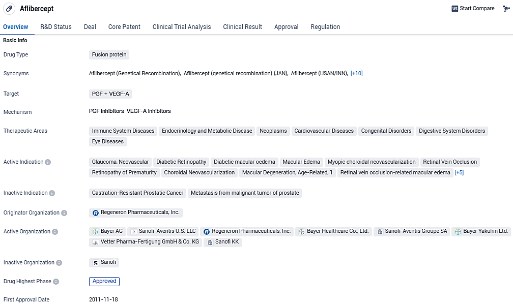This screenshot has height=305, width=513.
Task: Click the info icon next to Active Indication
Action: point(48,162)
